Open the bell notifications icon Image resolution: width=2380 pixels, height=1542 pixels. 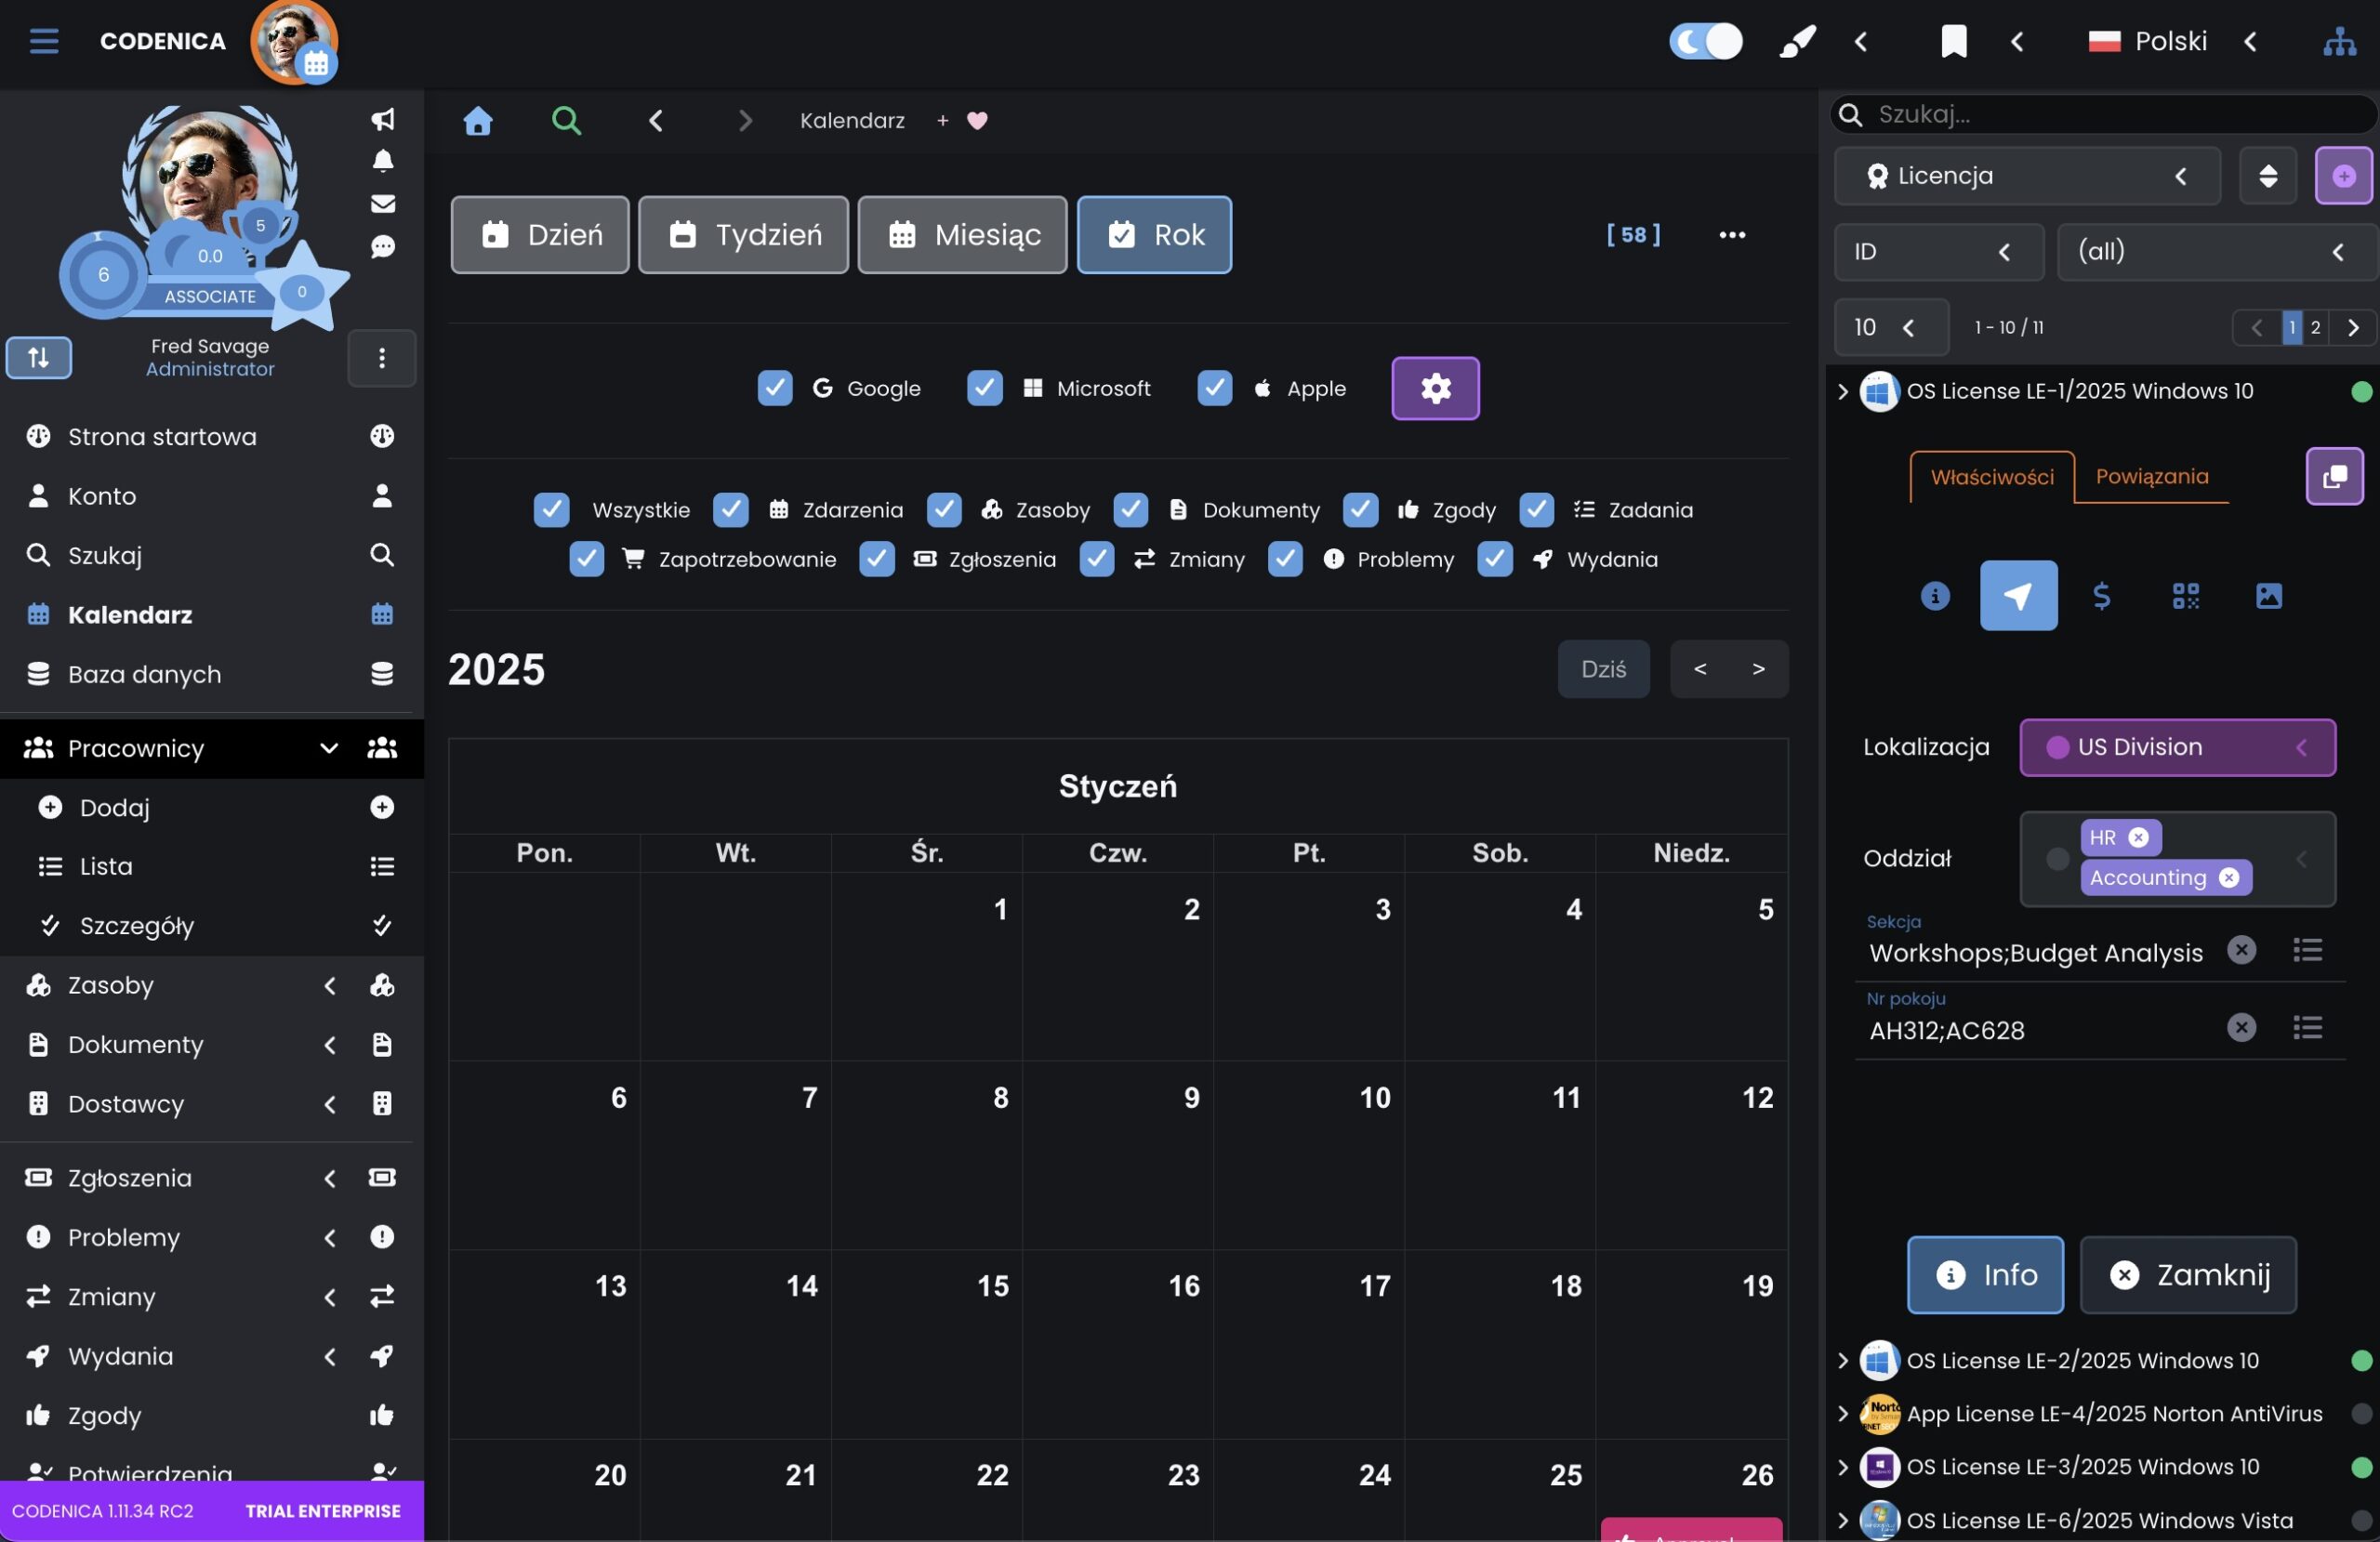pos(382,161)
